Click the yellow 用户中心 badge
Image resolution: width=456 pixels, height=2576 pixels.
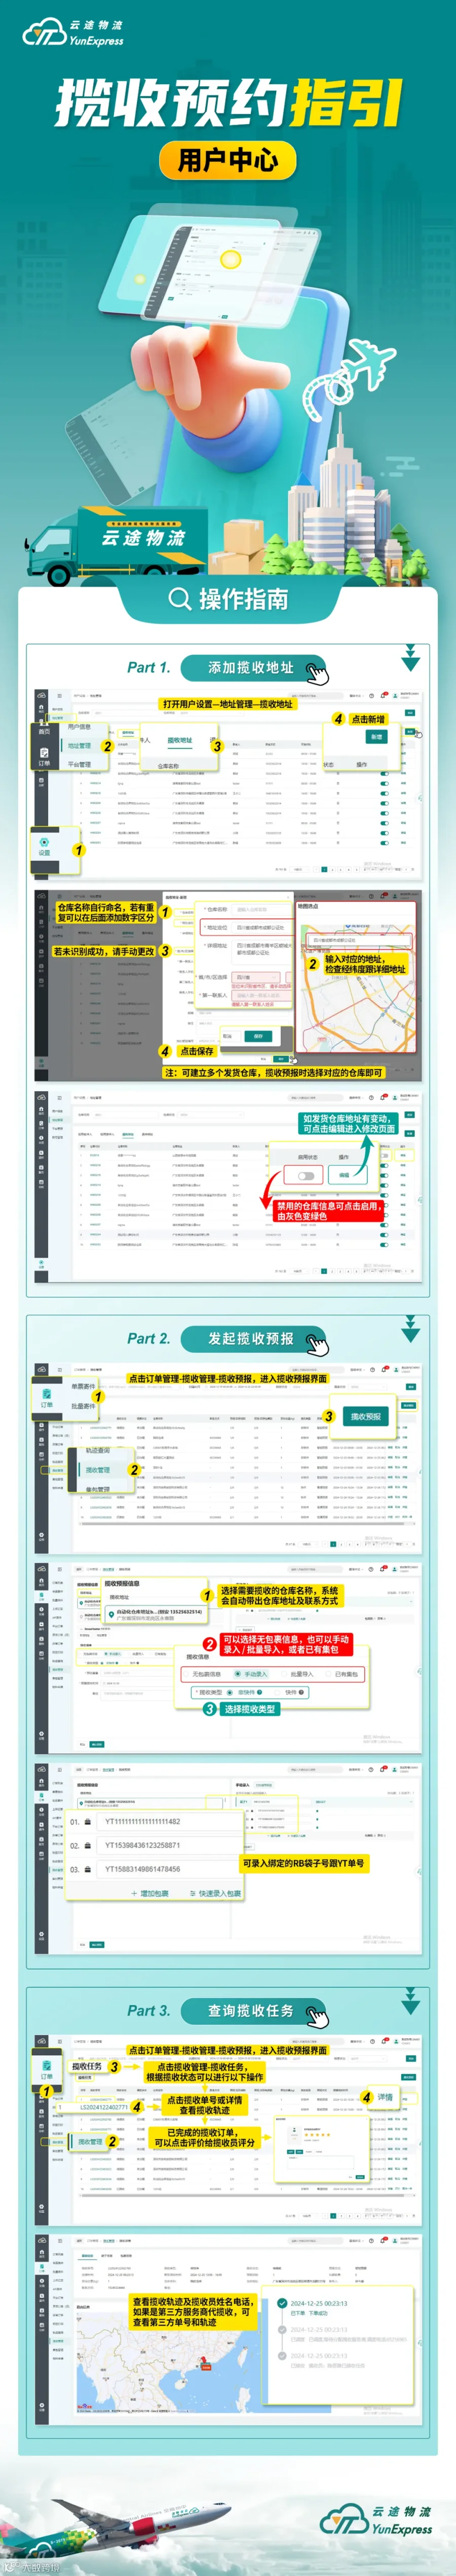coord(229,160)
